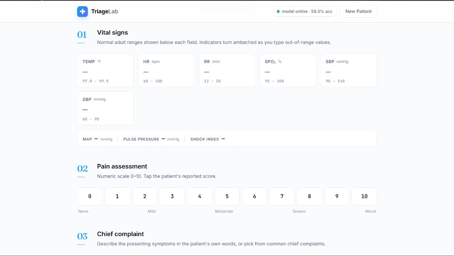Click the 95 – 100 SpO2 range text

[274, 81]
